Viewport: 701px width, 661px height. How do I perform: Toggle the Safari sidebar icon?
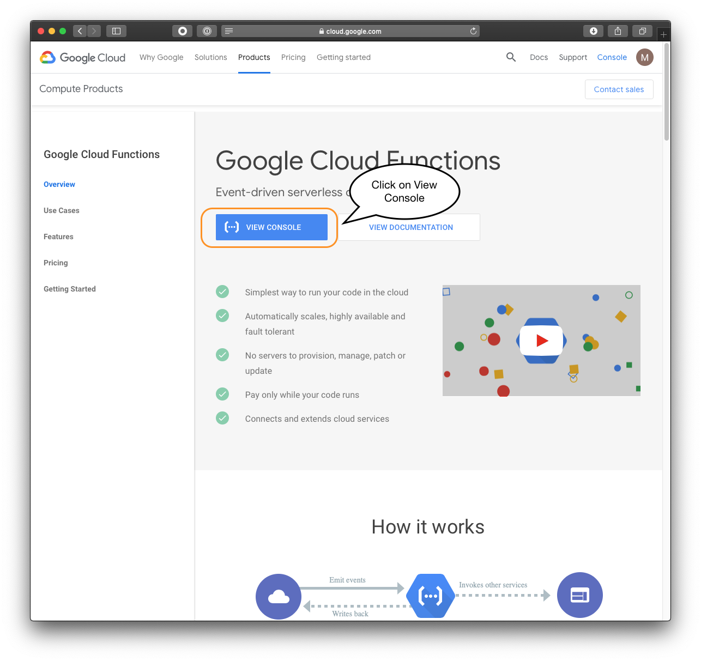tap(116, 31)
